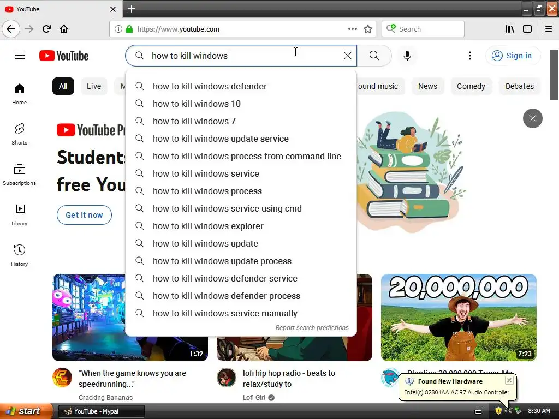Screen dimensions: 559x419
Task: Choose suggestion 'windows service manually'
Action: click(x=241, y=313)
